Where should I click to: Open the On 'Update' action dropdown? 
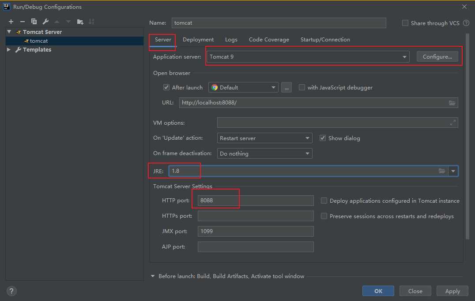[x=265, y=138]
